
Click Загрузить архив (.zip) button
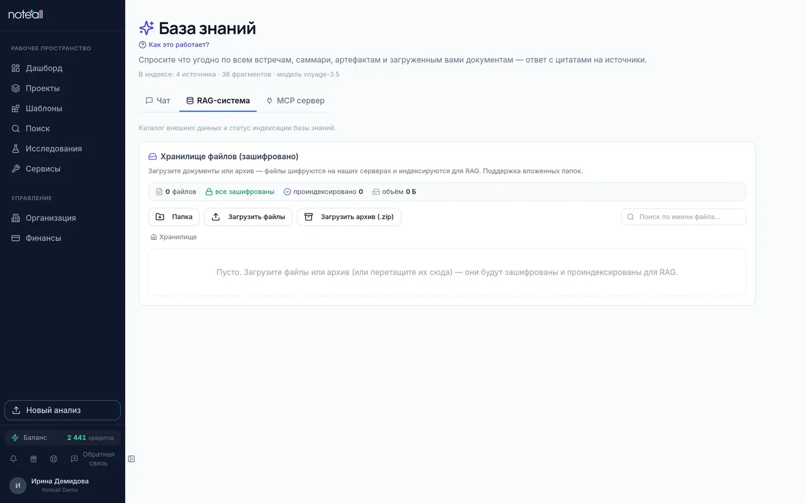349,217
